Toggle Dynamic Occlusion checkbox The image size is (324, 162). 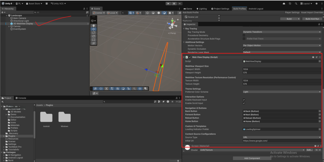[244, 49]
